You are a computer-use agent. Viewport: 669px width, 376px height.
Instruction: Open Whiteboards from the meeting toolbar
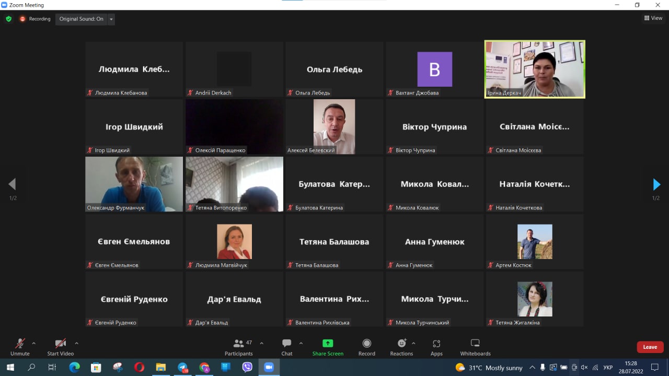click(475, 347)
